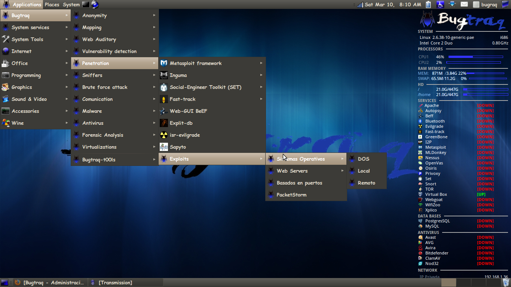Switch to Bugtraq - Administraci... window
This screenshot has width=511, height=287.
pos(50,283)
